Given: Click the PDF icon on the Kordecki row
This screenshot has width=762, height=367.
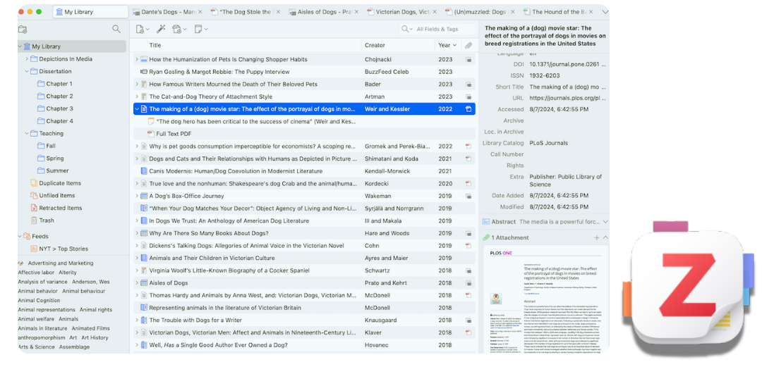Looking at the screenshot, I should coord(468,183).
